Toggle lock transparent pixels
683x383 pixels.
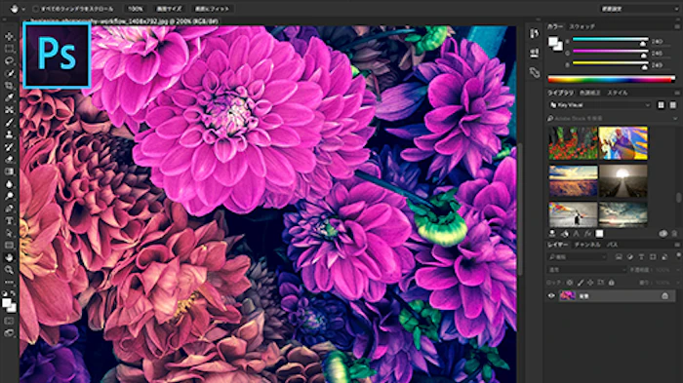pos(569,283)
